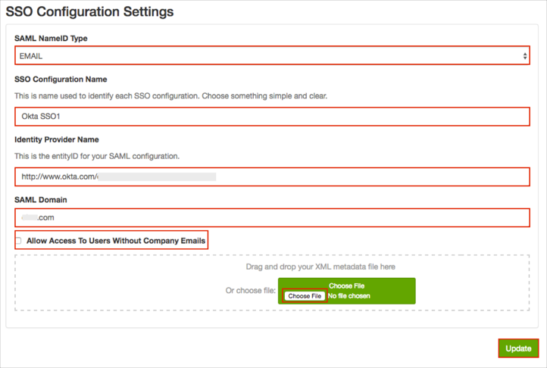
Task: Click the green Choose File heading text
Action: pyautogui.click(x=348, y=285)
